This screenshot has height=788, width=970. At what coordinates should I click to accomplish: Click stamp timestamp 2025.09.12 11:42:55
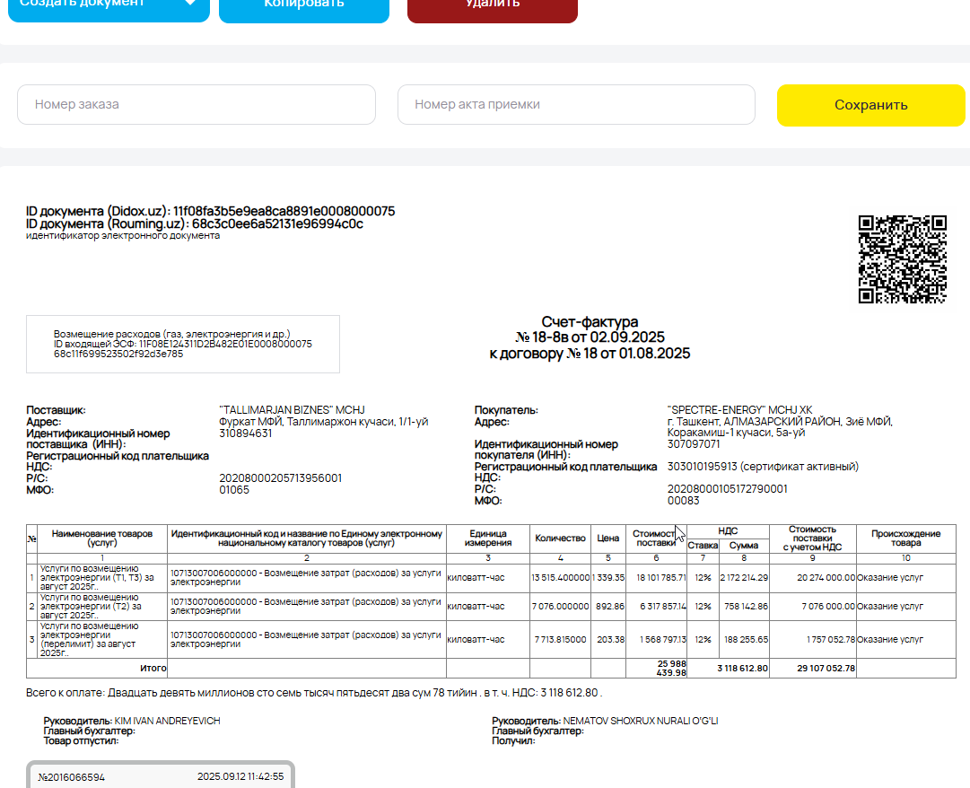(240, 776)
